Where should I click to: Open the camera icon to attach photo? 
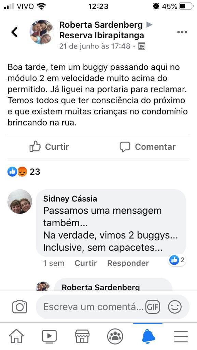coord(19,307)
